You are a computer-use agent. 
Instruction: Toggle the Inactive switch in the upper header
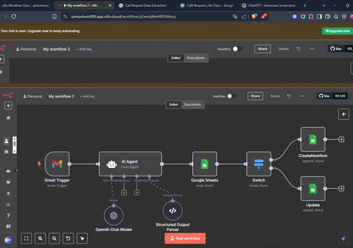click(238, 49)
